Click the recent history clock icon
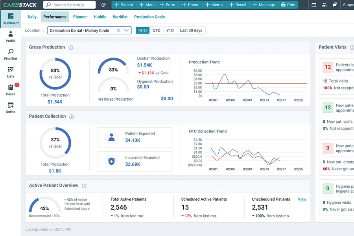354x236 pixels. [x=103, y=5]
